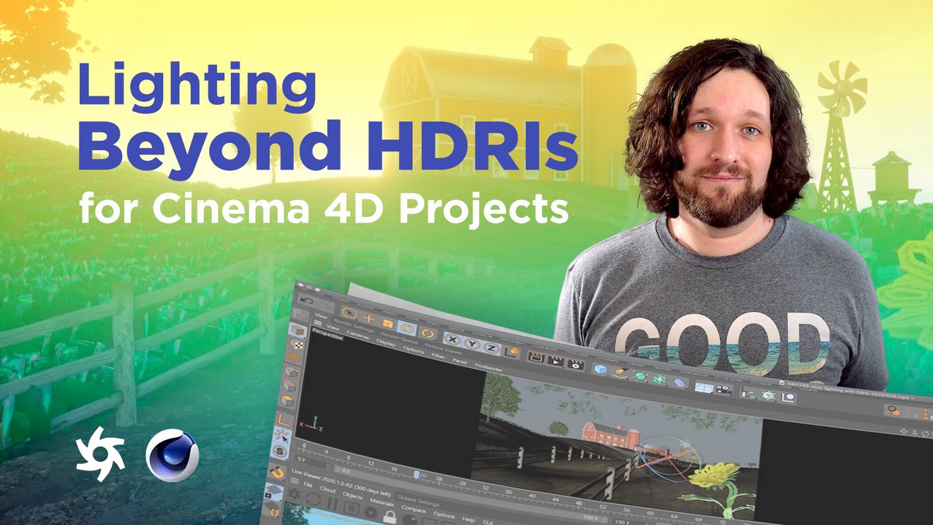The image size is (933, 525).
Task: Open viewport View menu
Action: click(333, 328)
